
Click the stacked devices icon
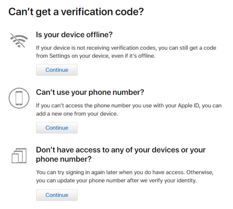tap(19, 155)
